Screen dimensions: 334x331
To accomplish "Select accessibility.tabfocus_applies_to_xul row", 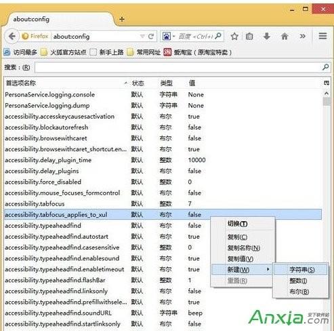I will coord(163,214).
